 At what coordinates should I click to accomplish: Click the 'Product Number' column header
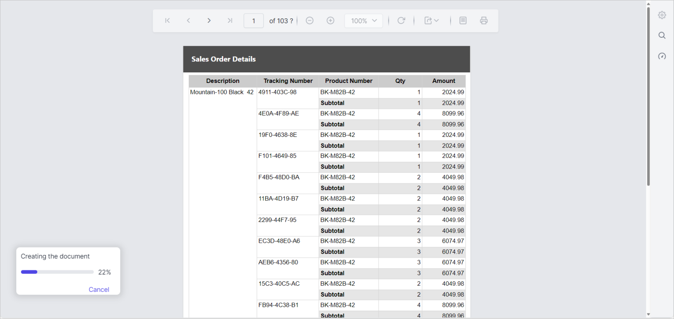tap(349, 81)
